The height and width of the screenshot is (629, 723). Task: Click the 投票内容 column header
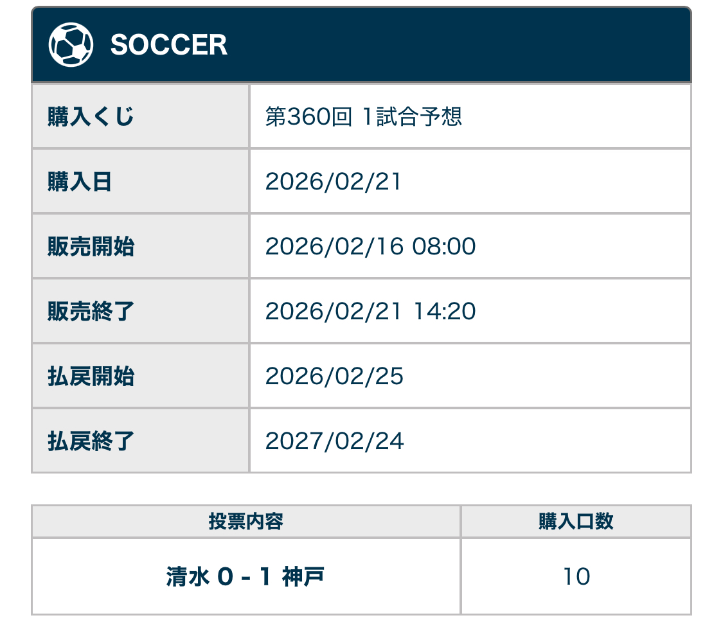pyautogui.click(x=245, y=521)
